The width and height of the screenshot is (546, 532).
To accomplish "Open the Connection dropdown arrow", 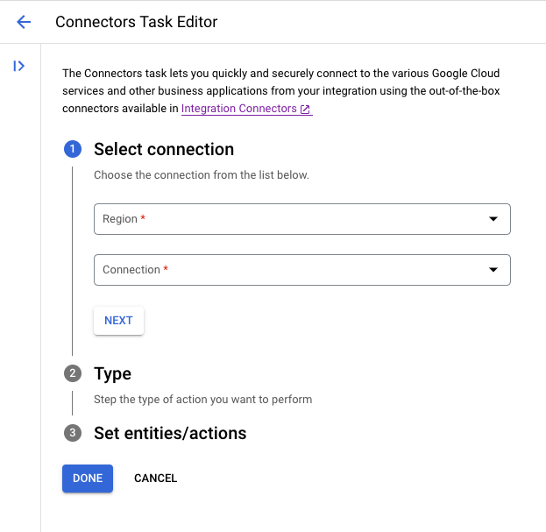I will [x=493, y=270].
